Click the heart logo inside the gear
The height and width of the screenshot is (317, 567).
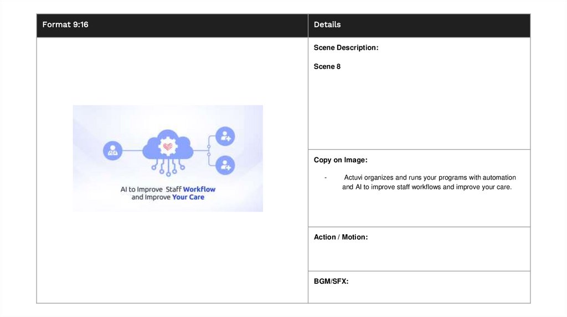(x=168, y=147)
